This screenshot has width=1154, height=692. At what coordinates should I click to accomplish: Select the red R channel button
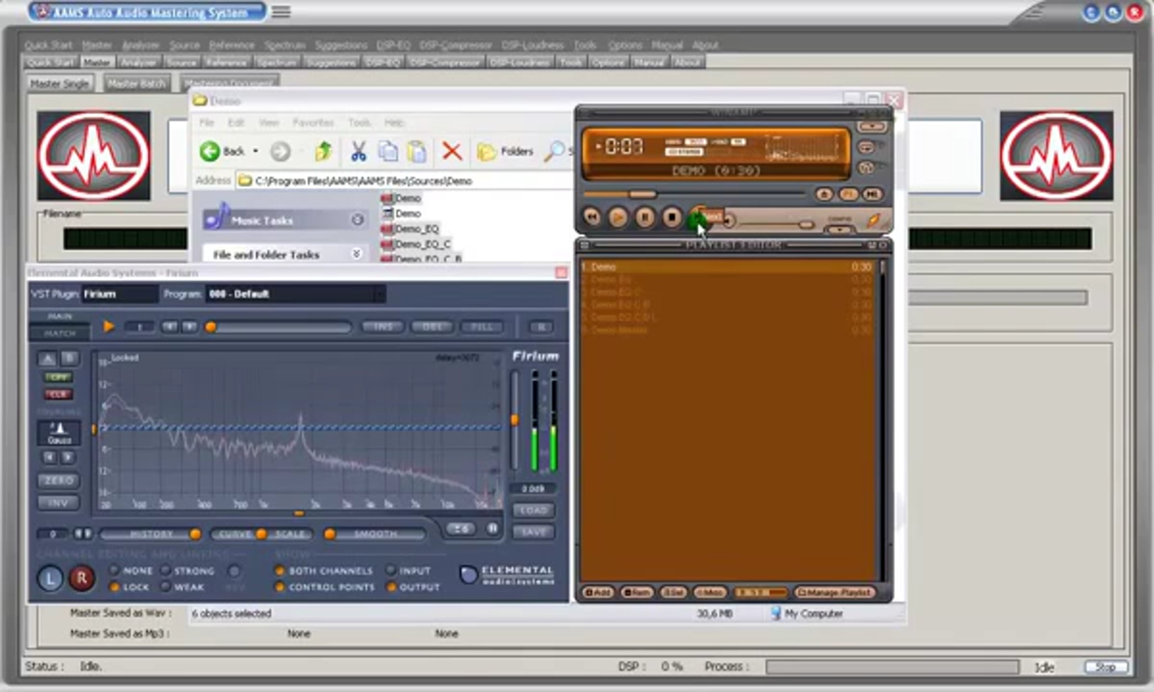(82, 578)
